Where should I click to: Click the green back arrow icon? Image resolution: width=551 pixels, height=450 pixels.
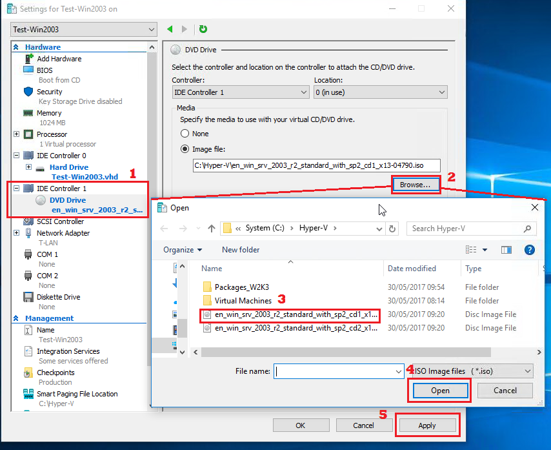click(x=170, y=29)
